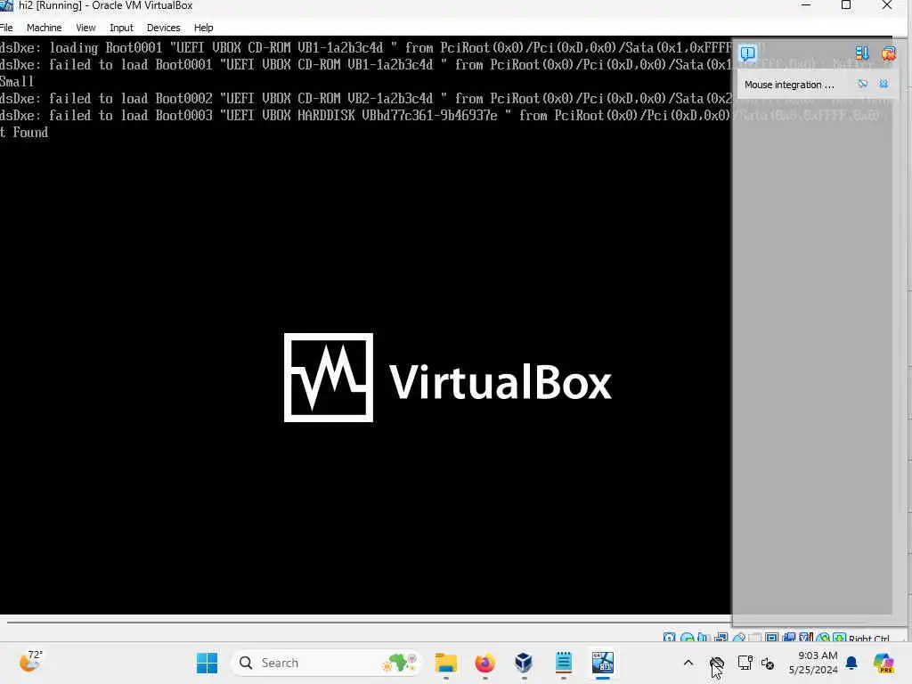Open VirtualBox Manager from the taskbar
This screenshot has width=912, height=684.
tap(524, 663)
